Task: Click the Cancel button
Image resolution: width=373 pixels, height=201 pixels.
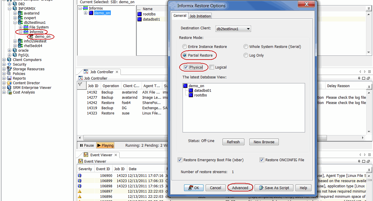Action: (216, 188)
